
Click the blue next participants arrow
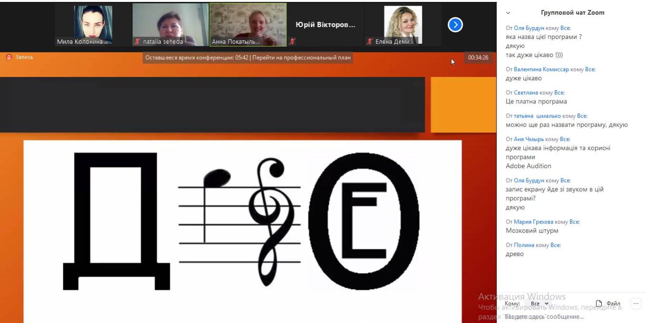(x=455, y=25)
